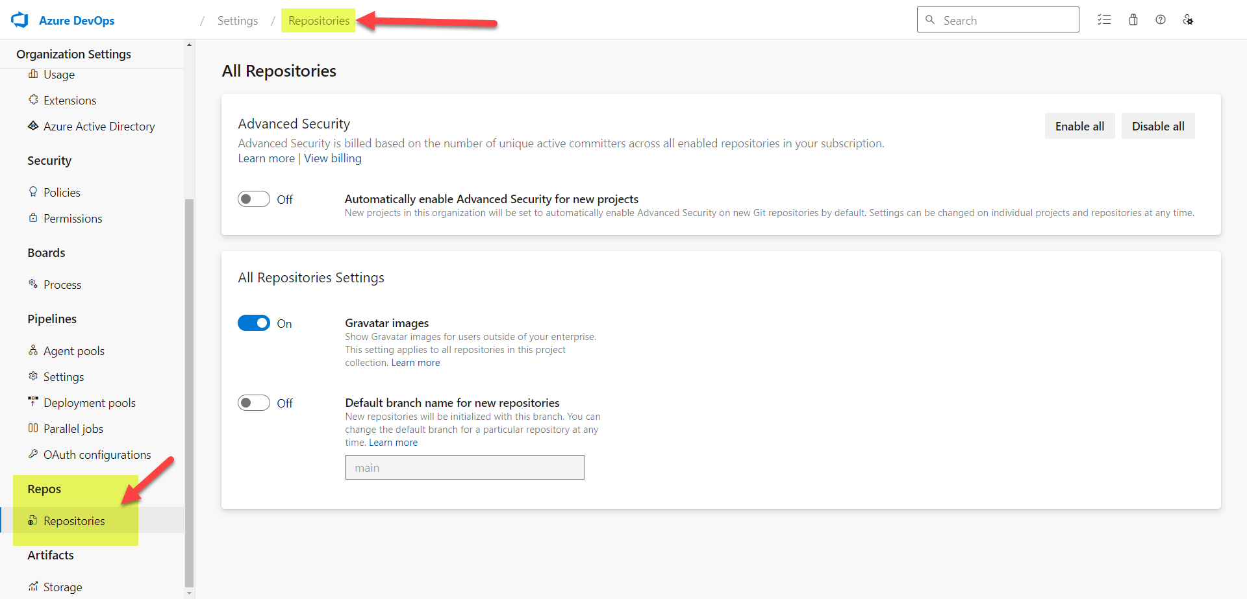The image size is (1247, 599).
Task: Click the All Repositories Settings heading
Action: pyautogui.click(x=311, y=278)
